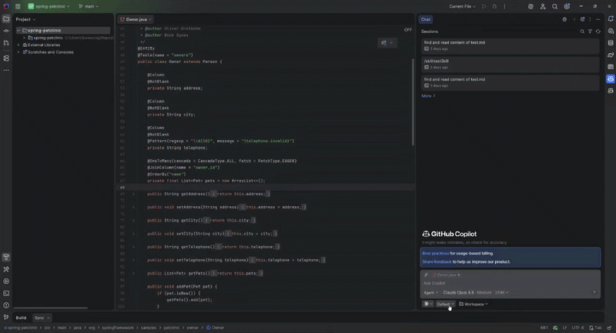Click the 'springframework' breadcrumb in status bar
Image resolution: width=616 pixels, height=333 pixels.
tap(118, 328)
